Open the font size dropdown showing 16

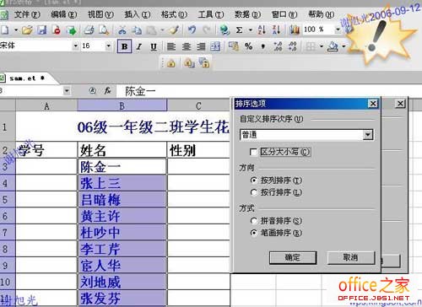[108, 46]
